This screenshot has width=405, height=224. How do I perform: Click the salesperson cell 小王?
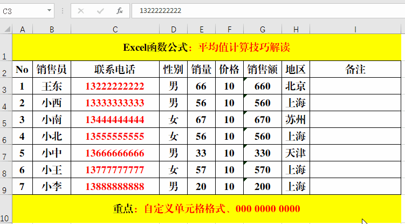click(x=52, y=169)
